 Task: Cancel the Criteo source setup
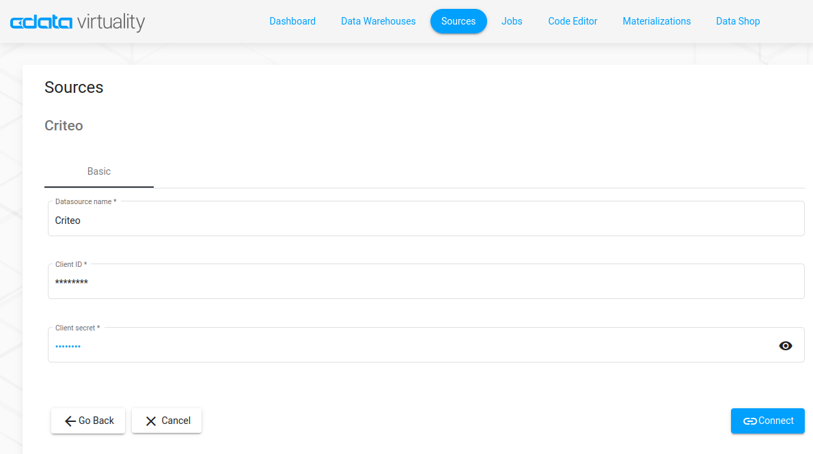pos(167,421)
